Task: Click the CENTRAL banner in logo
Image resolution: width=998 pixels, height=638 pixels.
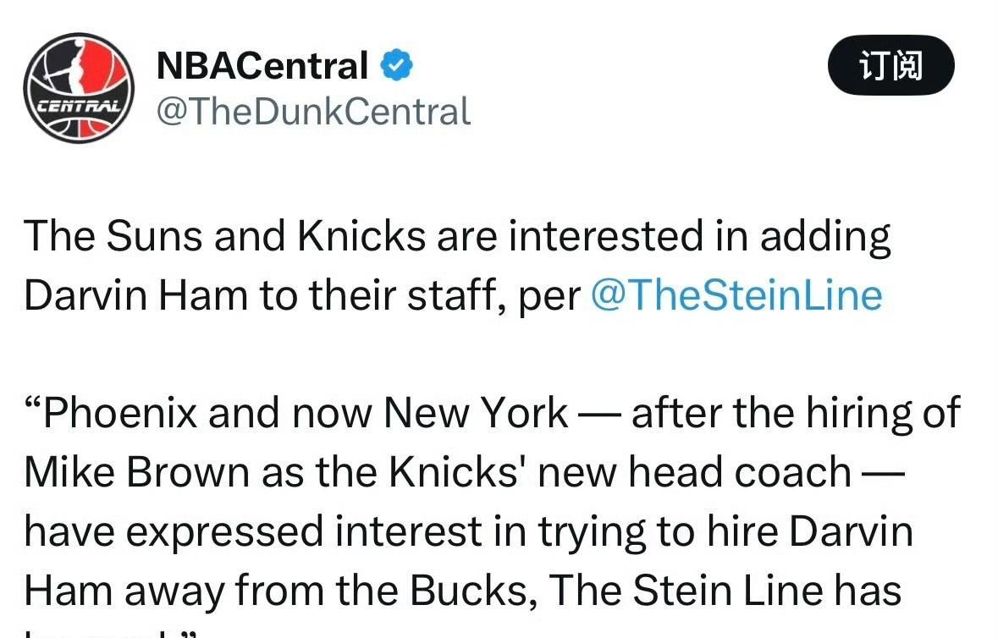Action: pyautogui.click(x=78, y=105)
